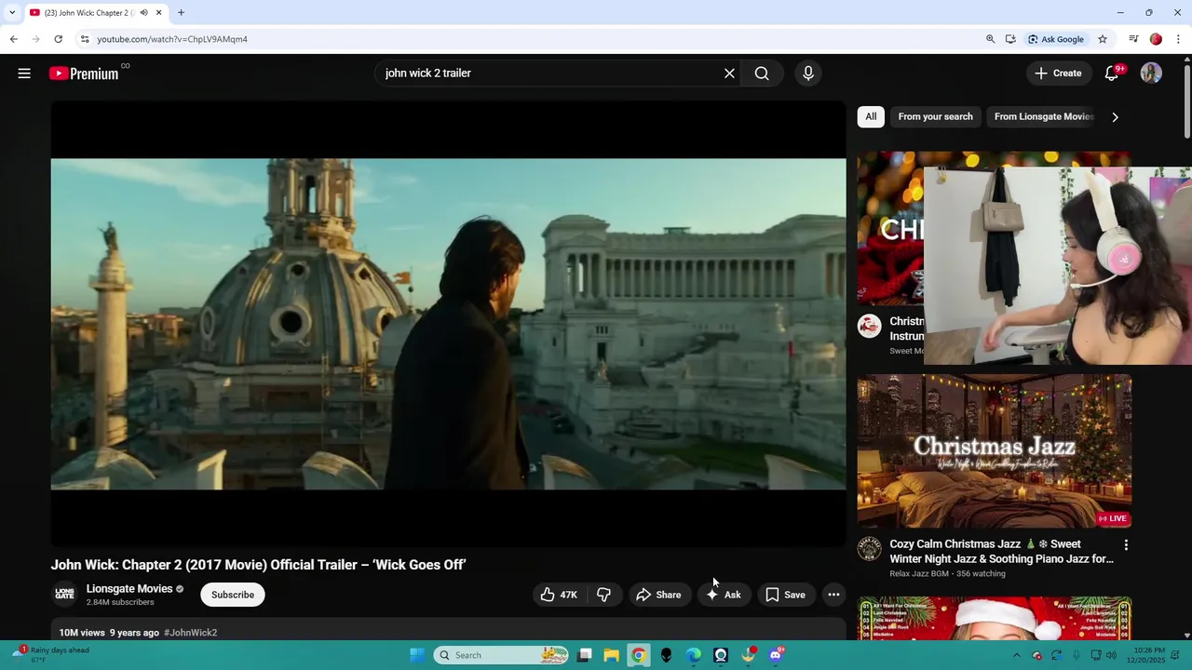Click the install app icon in address bar

pos(1010,39)
